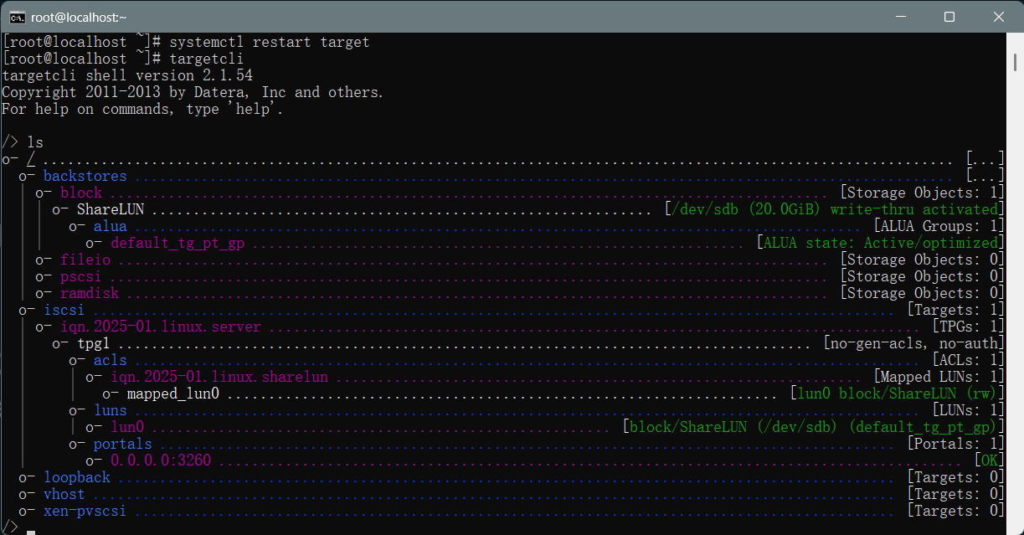Click the ramdisk backstore entry
The width and height of the screenshot is (1024, 535).
(89, 293)
